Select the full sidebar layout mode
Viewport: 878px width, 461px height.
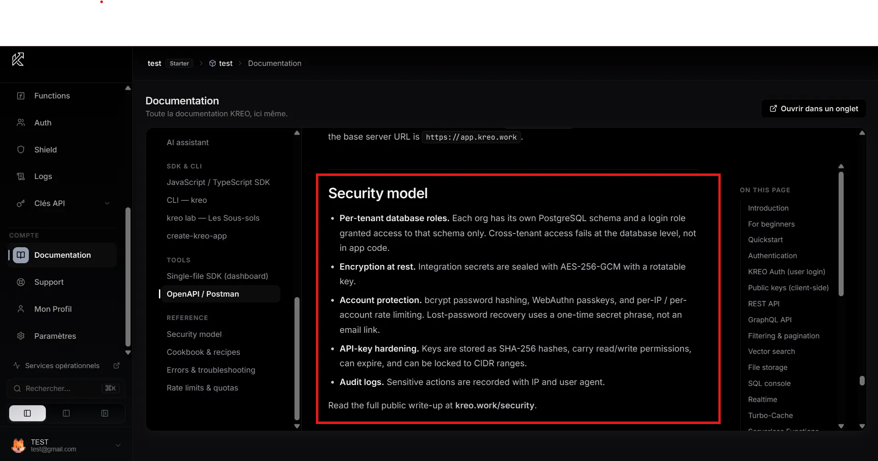click(x=27, y=413)
